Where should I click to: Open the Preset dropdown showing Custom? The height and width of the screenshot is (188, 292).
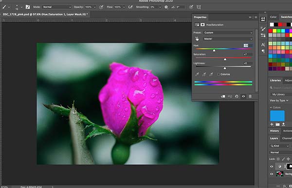click(x=228, y=32)
